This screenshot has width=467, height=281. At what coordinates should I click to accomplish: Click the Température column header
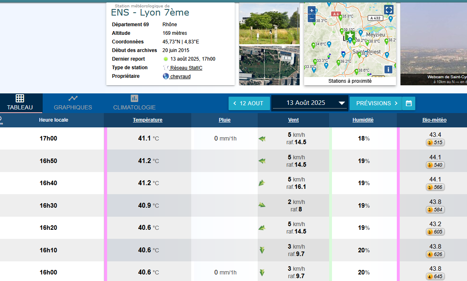pyautogui.click(x=147, y=120)
